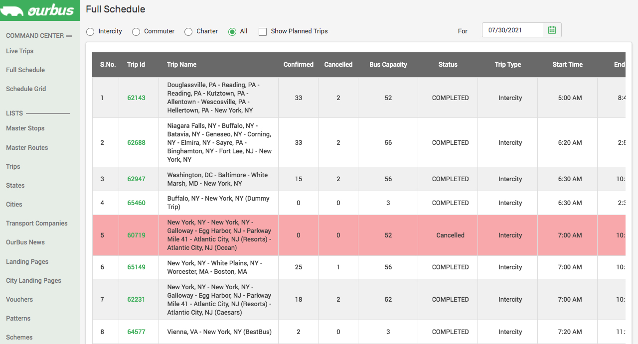The height and width of the screenshot is (344, 638).
Task: Click the Full Schedule page title
Action: coord(116,9)
